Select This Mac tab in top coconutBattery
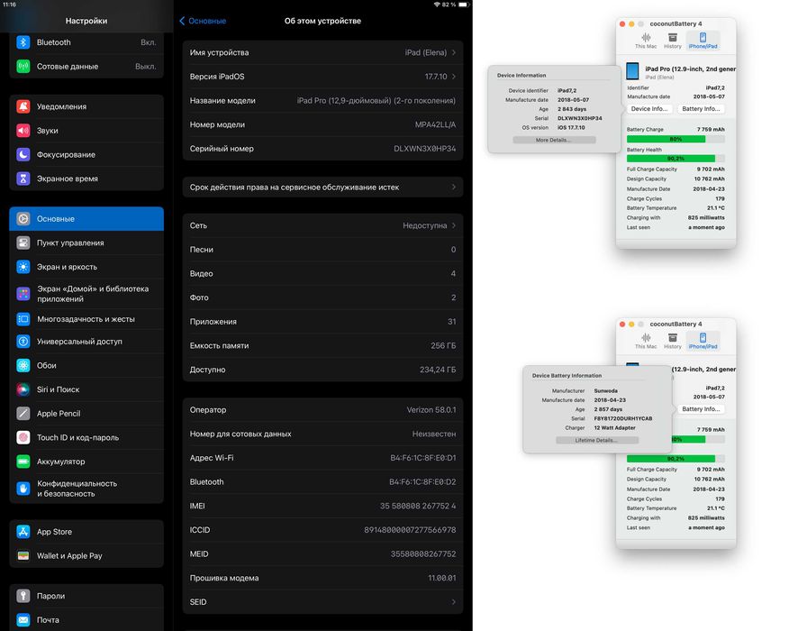The width and height of the screenshot is (807, 631). coord(646,41)
